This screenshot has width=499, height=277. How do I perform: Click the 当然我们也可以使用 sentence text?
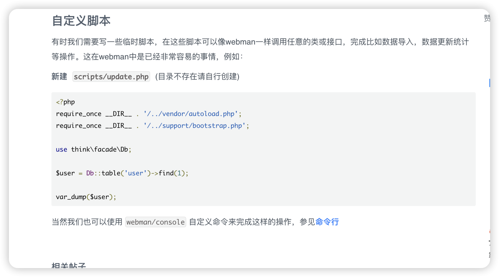[x=87, y=222]
